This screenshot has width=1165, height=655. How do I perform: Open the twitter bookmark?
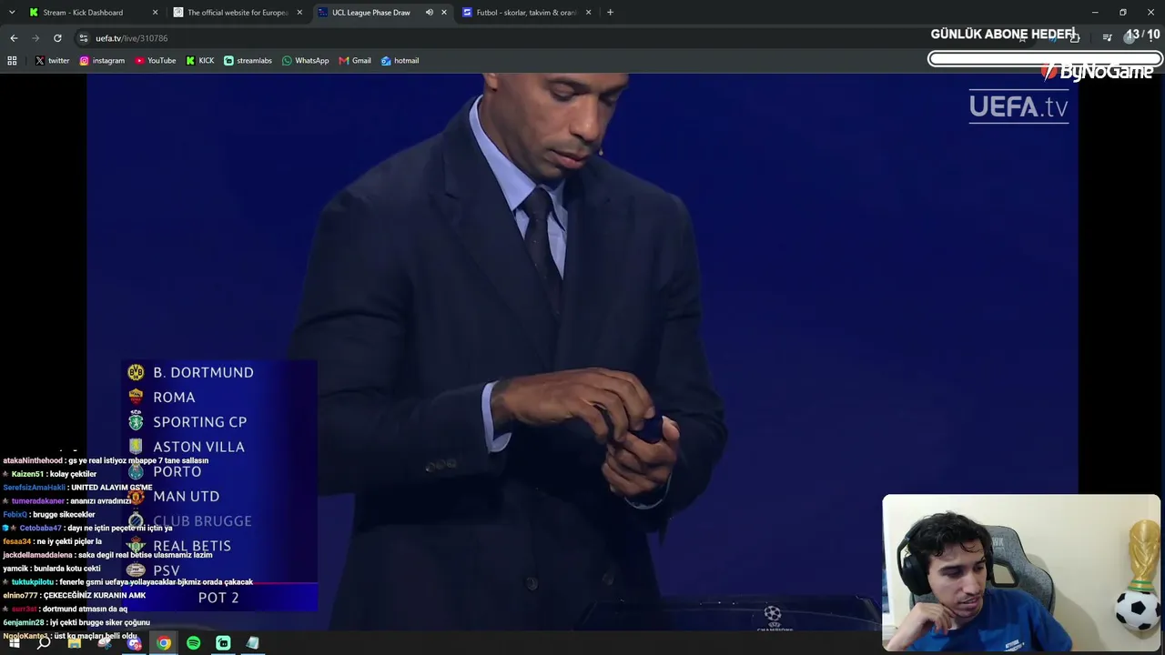tap(53, 61)
